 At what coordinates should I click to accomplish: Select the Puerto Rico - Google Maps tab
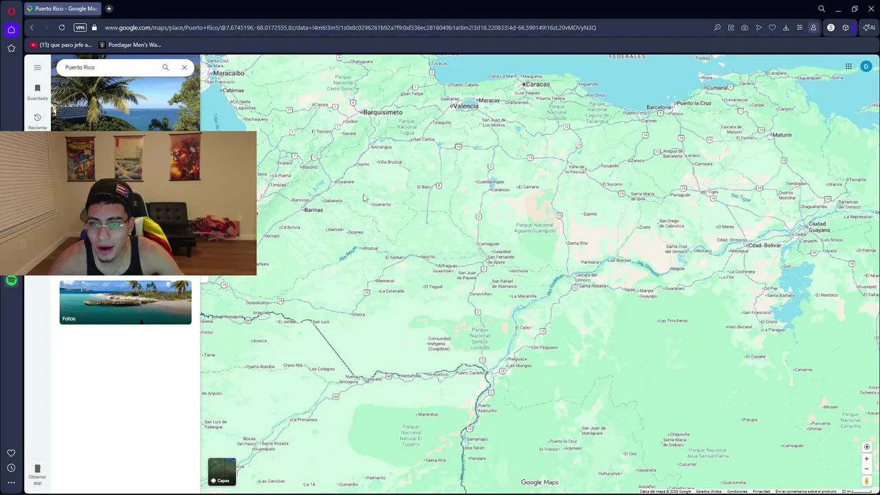coord(63,9)
